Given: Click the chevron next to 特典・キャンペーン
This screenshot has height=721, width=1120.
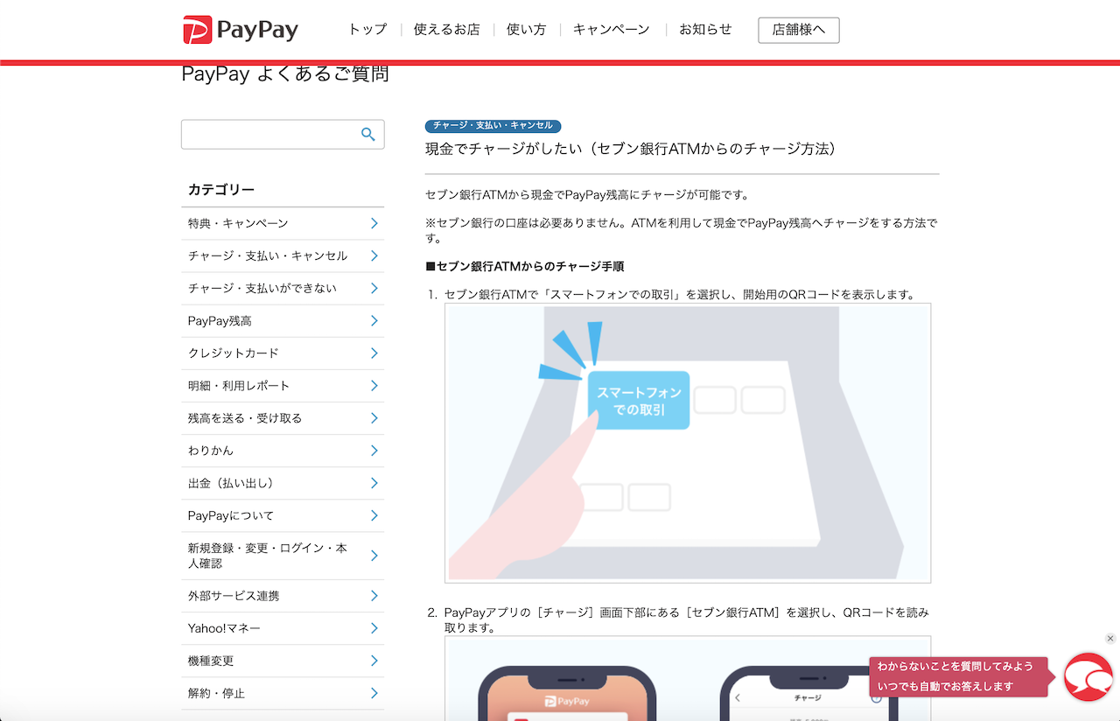Looking at the screenshot, I should [x=374, y=223].
